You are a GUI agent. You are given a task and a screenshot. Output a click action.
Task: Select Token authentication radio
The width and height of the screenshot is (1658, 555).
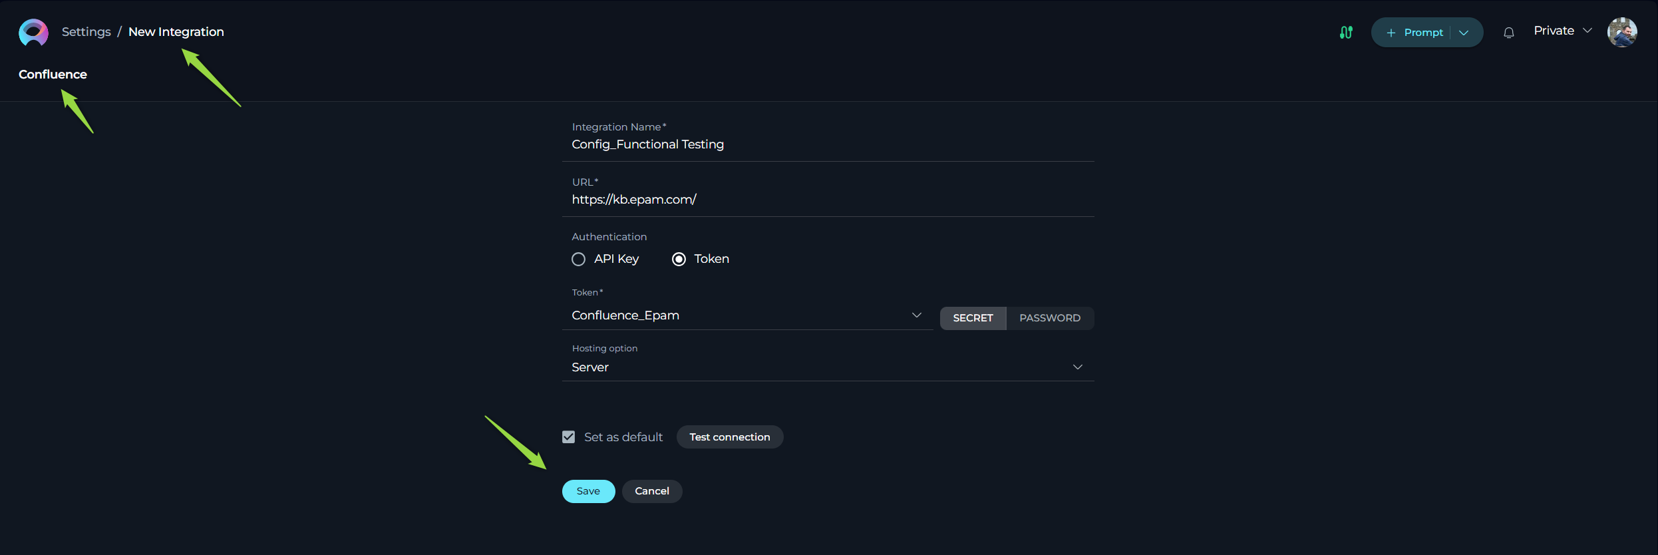coord(679,259)
